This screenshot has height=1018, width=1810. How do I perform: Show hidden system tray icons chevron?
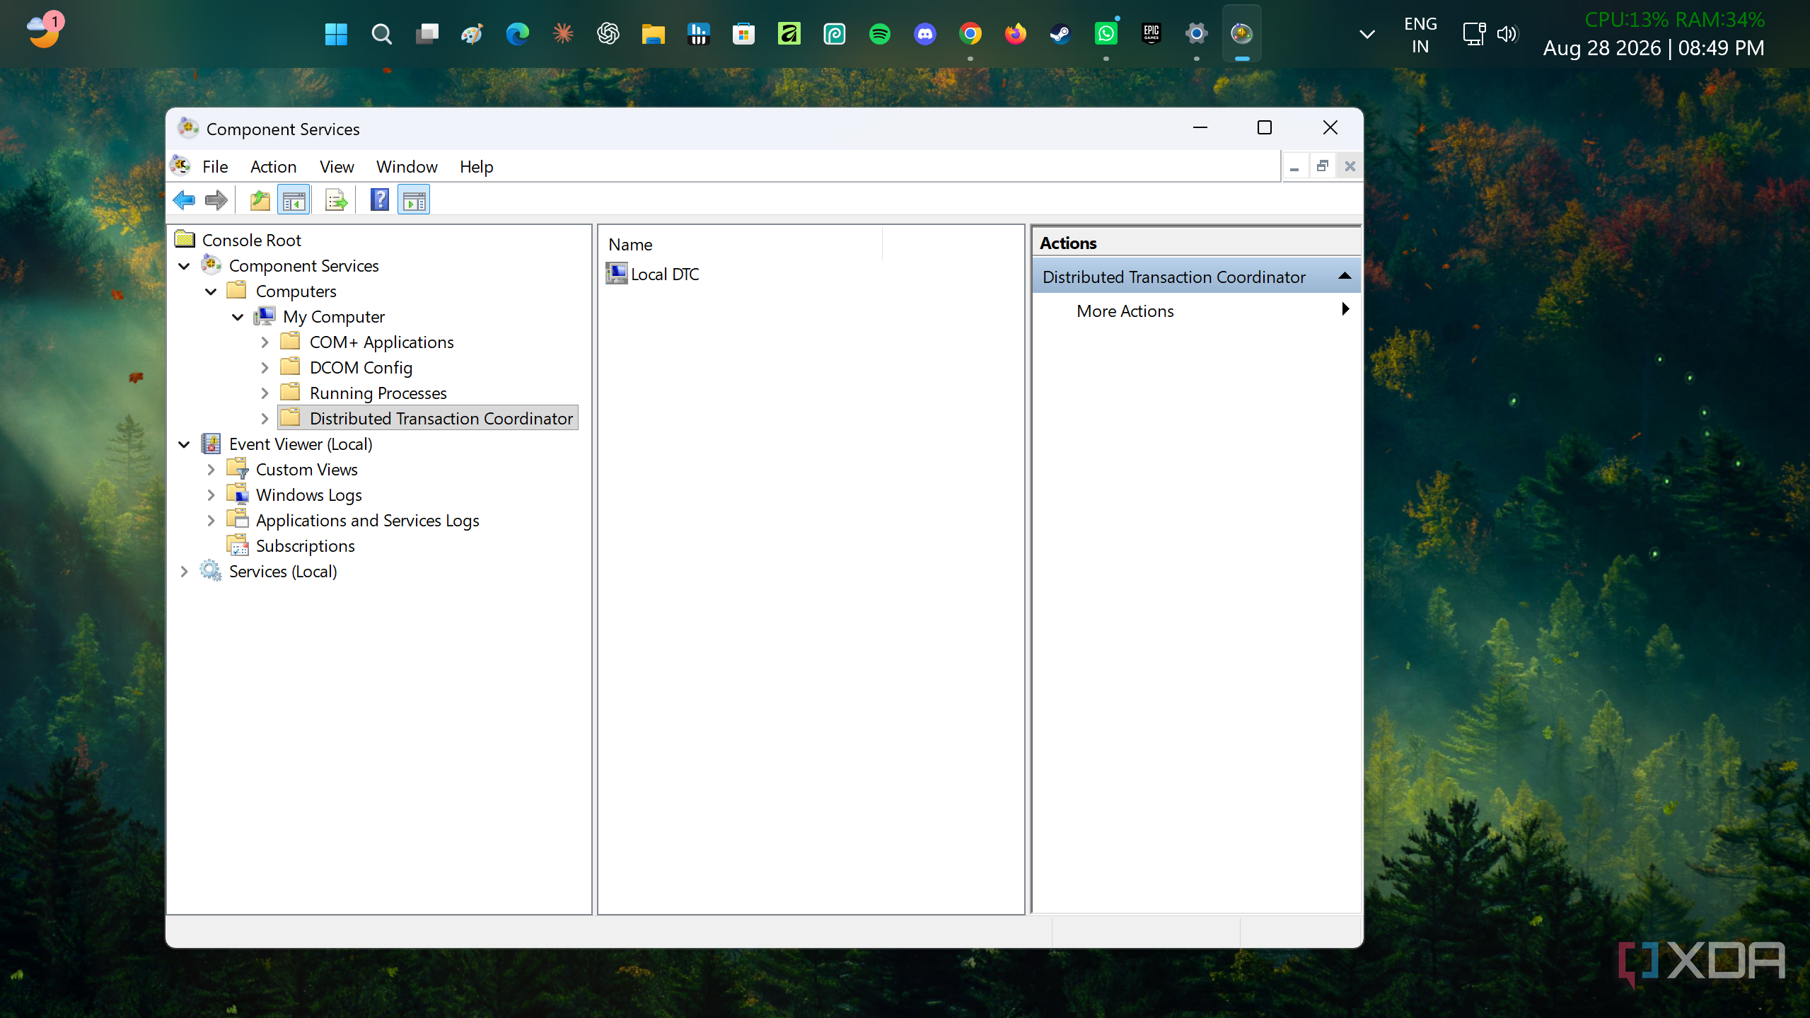tap(1367, 34)
